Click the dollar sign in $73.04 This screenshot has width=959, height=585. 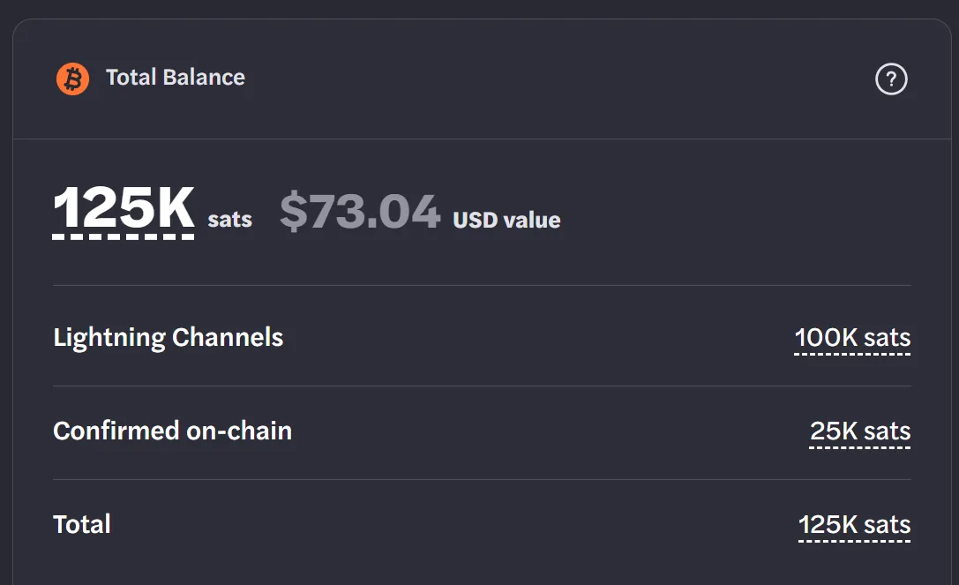[x=294, y=211]
